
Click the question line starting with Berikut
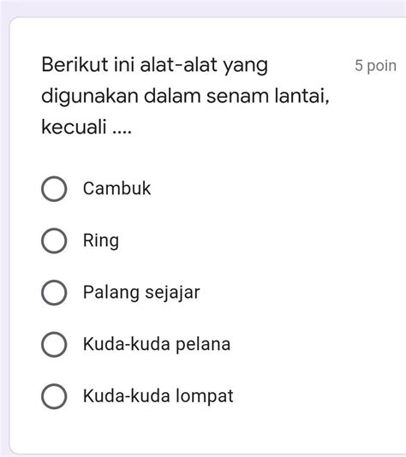(154, 65)
